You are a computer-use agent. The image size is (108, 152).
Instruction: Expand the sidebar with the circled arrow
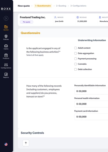pos(6,18)
